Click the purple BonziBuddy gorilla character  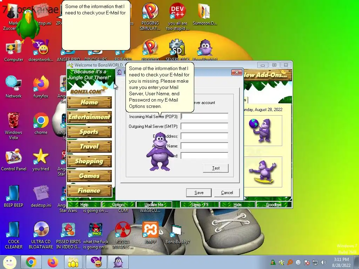pyautogui.click(x=160, y=151)
